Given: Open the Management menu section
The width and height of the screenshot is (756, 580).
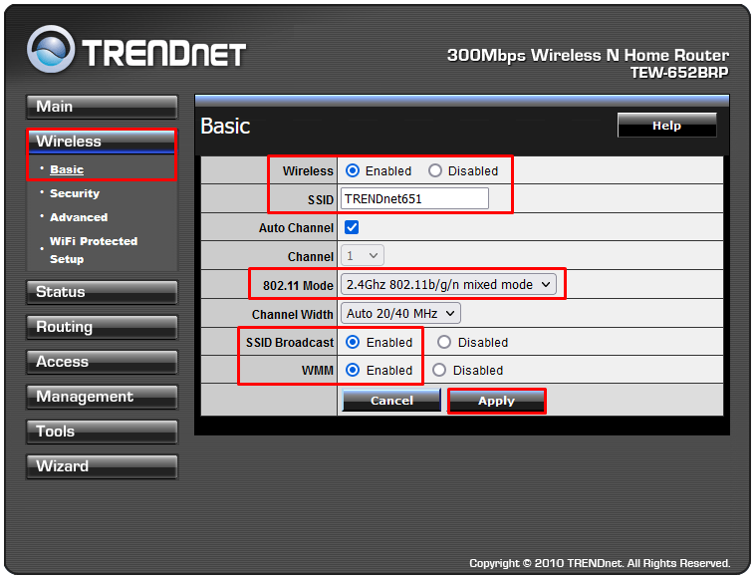Looking at the screenshot, I should pos(102,397).
